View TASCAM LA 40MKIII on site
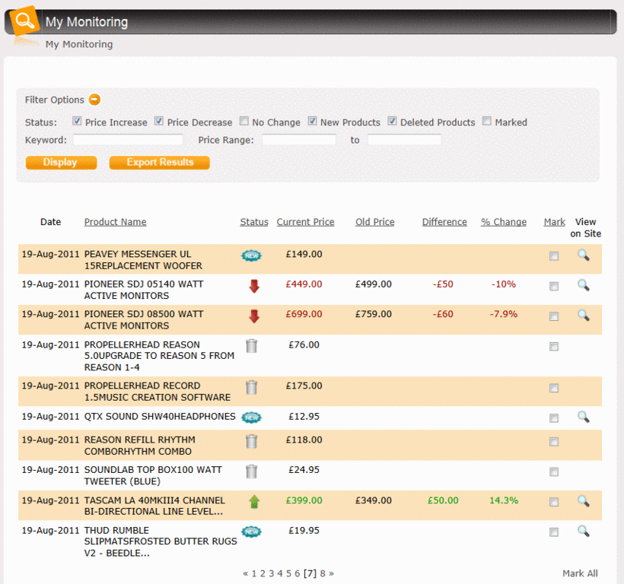The image size is (624, 584). [584, 501]
